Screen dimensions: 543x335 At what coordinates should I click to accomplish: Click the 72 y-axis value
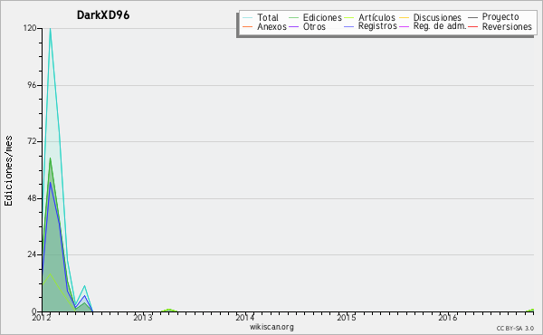[32, 141]
